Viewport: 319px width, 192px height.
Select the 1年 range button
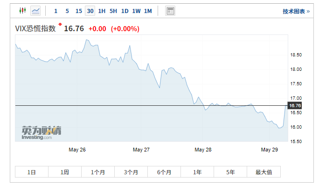197,172
